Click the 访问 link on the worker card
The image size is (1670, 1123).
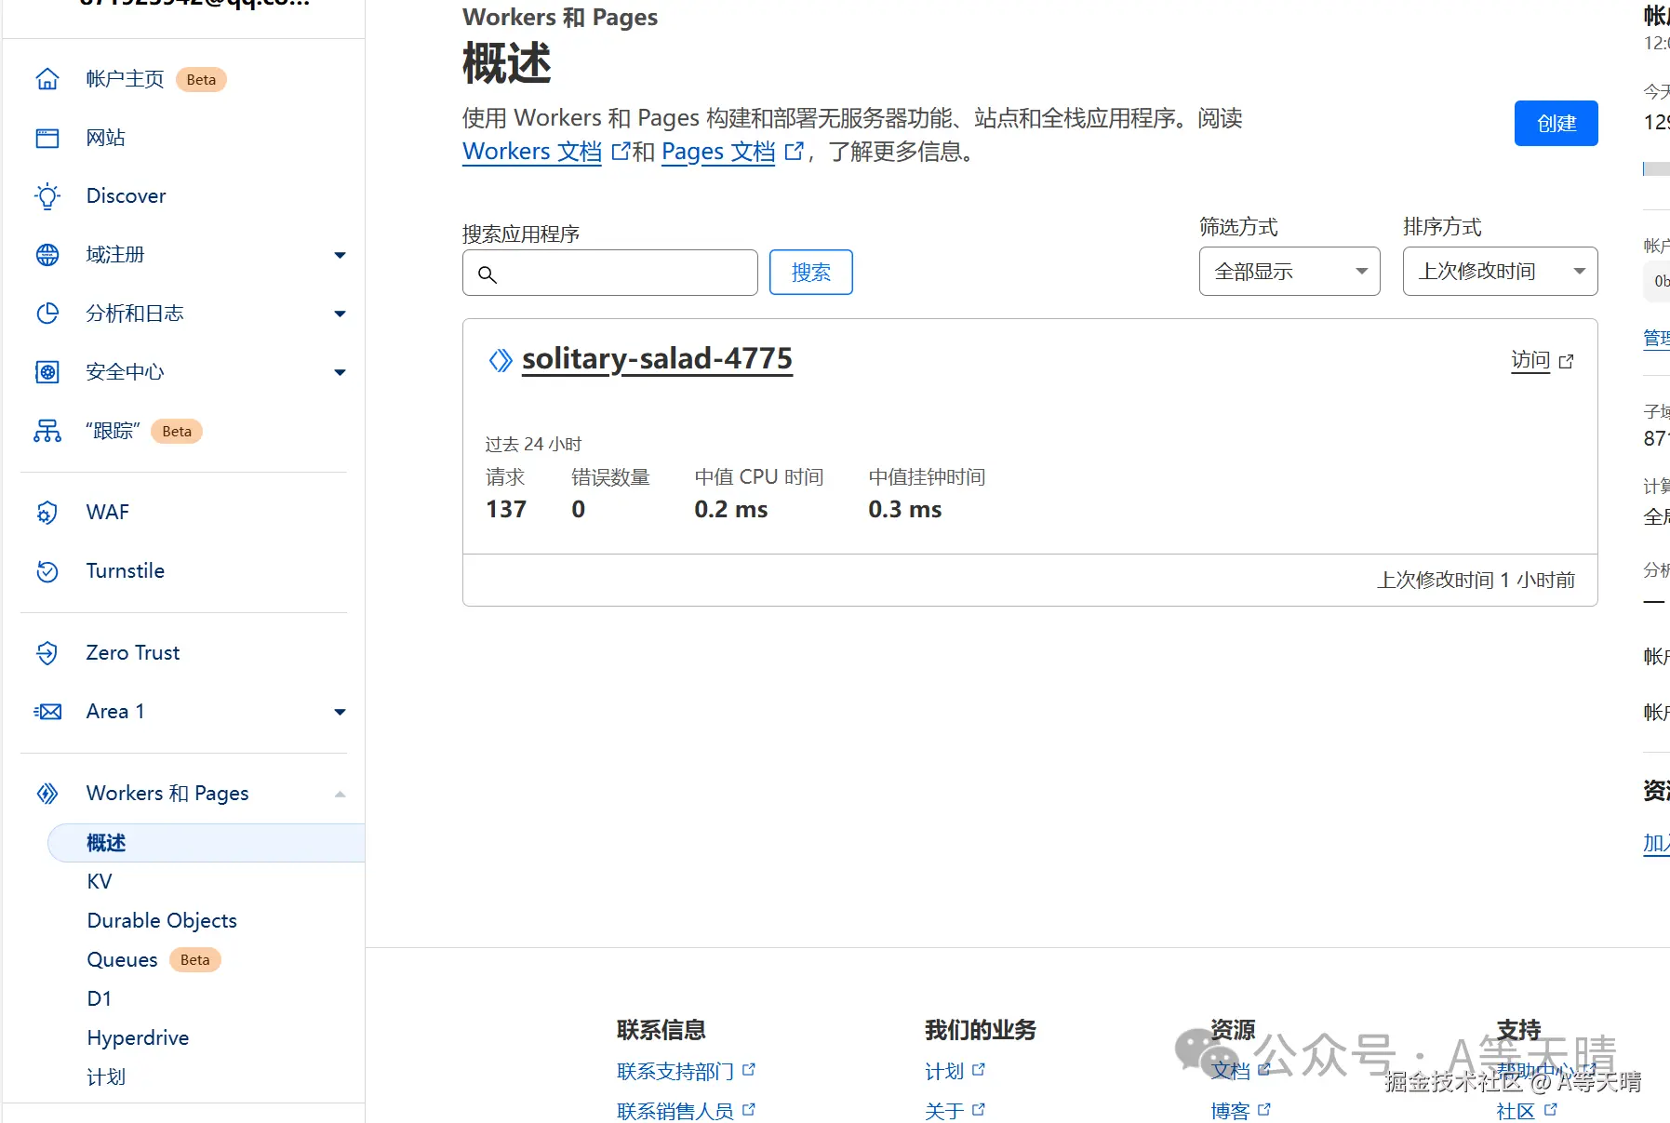pyautogui.click(x=1530, y=361)
